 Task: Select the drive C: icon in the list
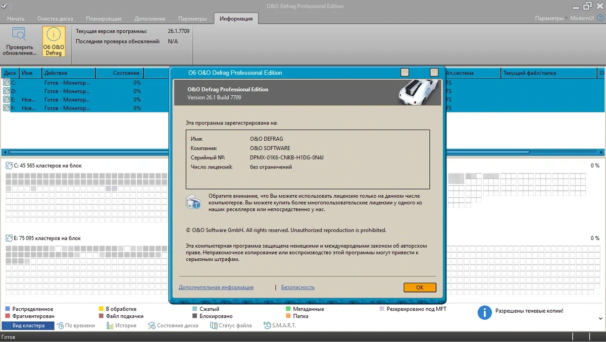click(7, 83)
